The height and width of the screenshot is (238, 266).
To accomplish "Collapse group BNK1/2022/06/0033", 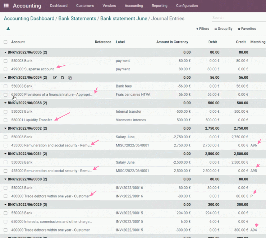I will point(5,103).
